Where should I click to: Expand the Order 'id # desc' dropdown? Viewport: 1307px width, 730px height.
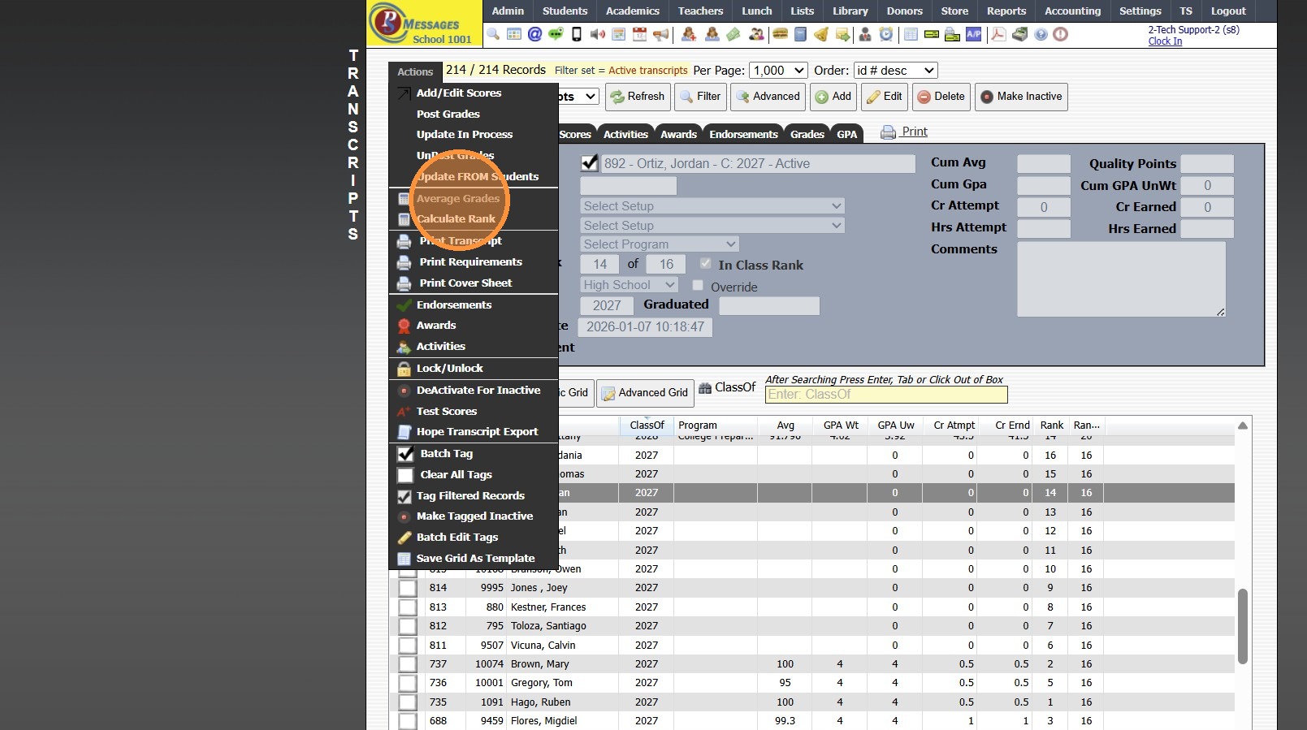coord(895,71)
